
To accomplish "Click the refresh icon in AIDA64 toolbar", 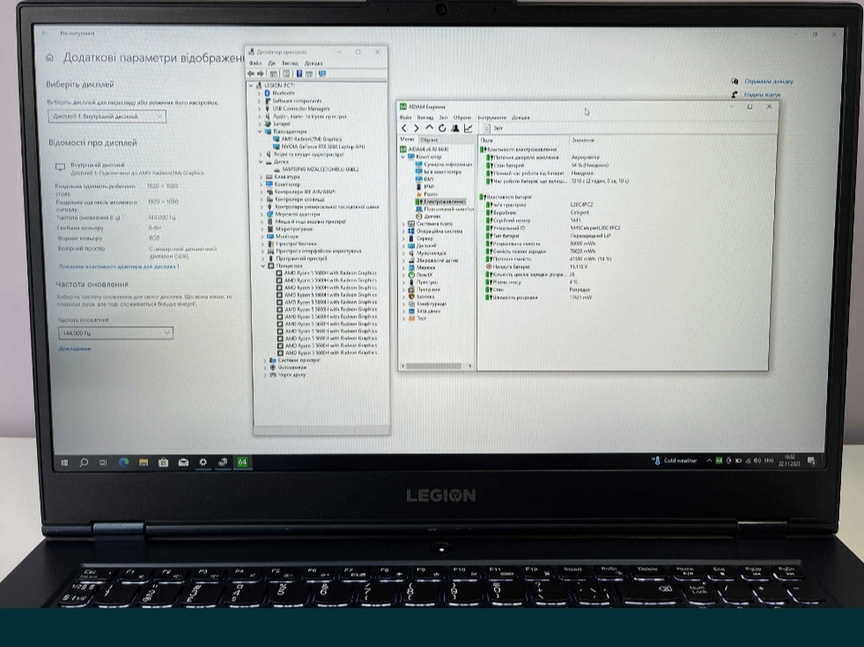I will pos(440,129).
